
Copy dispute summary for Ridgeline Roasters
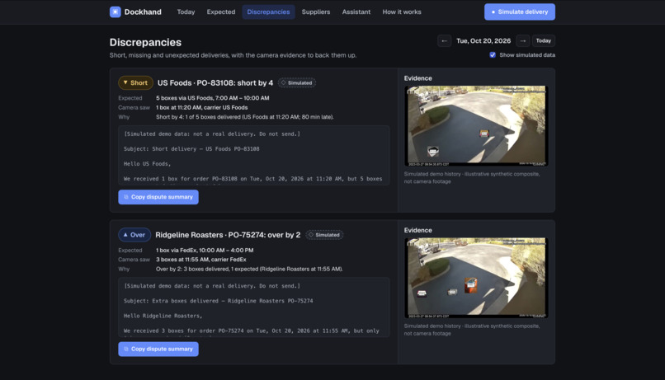(158, 349)
